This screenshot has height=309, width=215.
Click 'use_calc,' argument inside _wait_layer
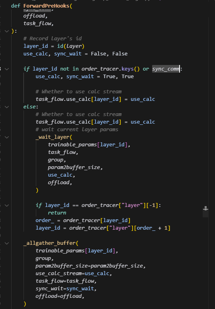tap(62, 175)
